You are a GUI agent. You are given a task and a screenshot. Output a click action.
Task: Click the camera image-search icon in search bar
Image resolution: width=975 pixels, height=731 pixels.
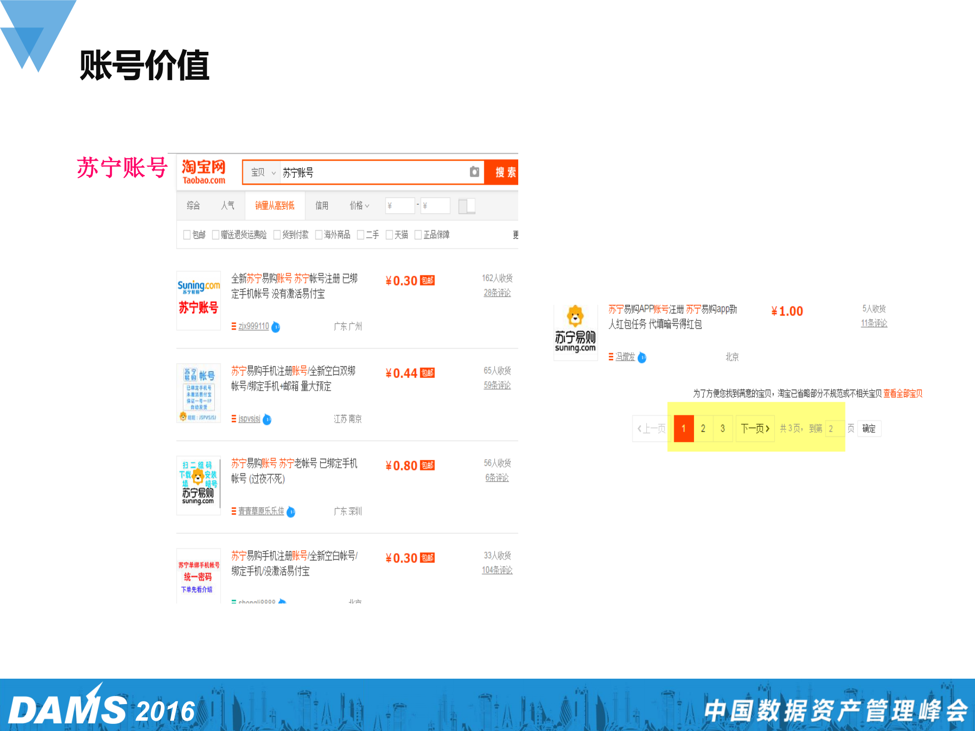475,172
